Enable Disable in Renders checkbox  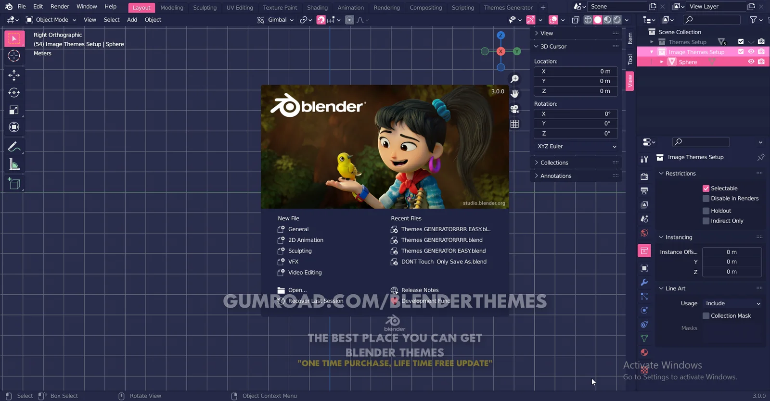[706, 199]
